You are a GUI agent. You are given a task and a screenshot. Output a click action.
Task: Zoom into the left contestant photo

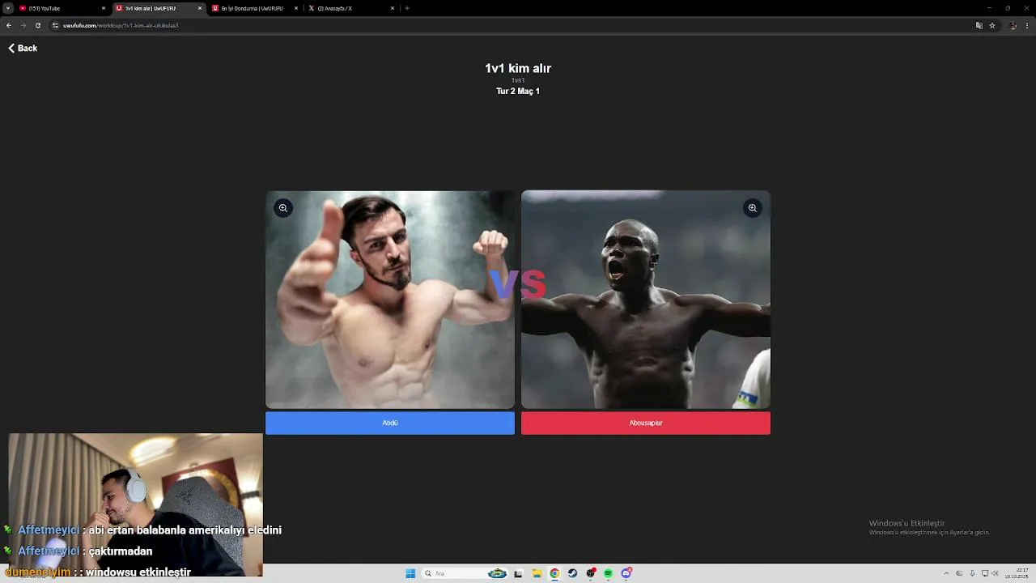click(283, 208)
